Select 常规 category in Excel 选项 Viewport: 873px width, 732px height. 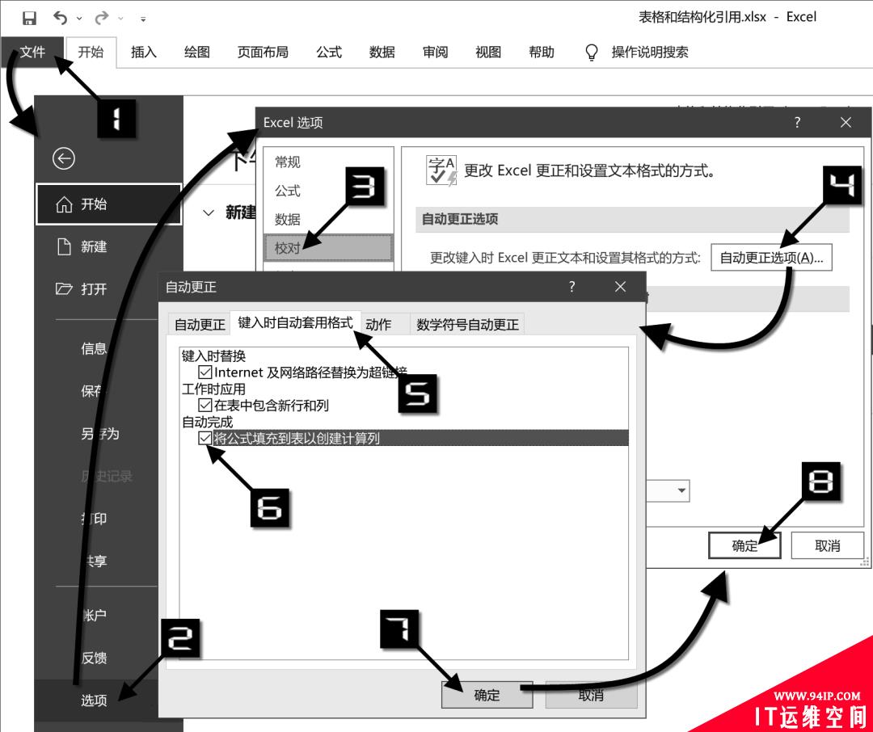tap(287, 162)
